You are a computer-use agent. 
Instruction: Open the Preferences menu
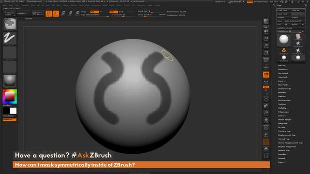96,5
